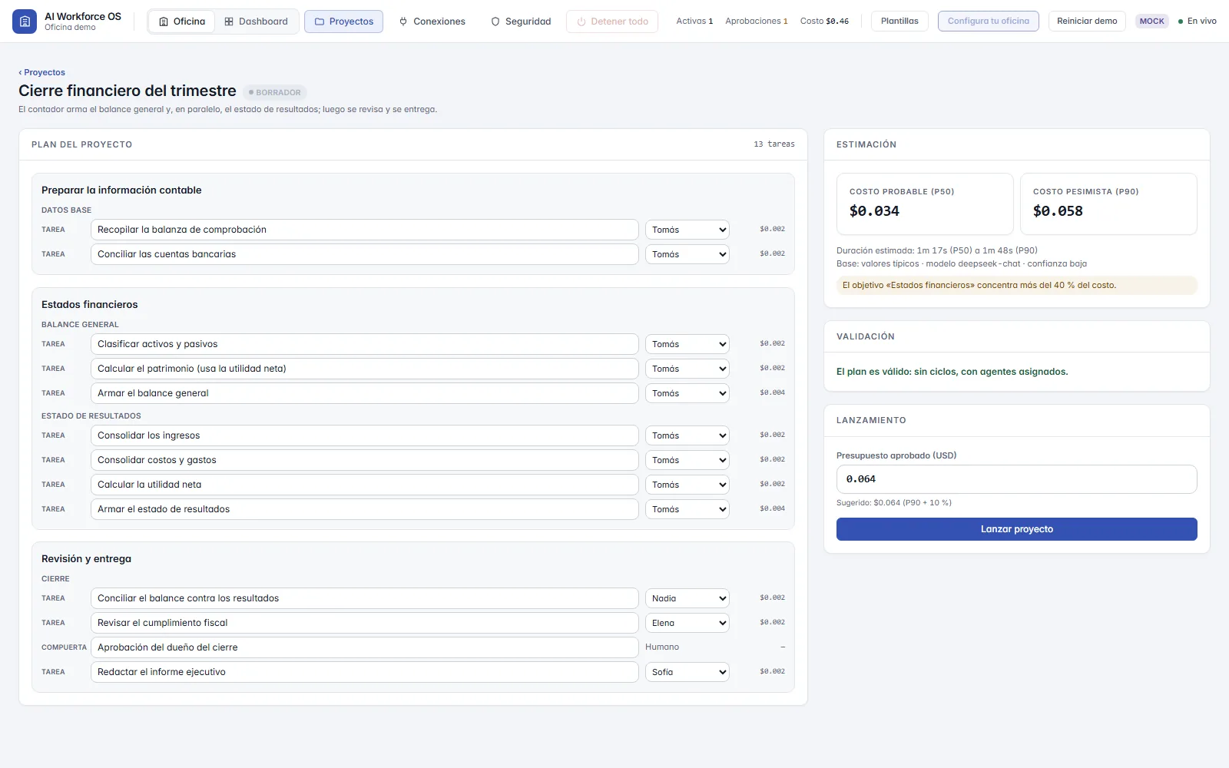
Task: Click the Estados financieros cost warning notice
Action: coord(1016,285)
